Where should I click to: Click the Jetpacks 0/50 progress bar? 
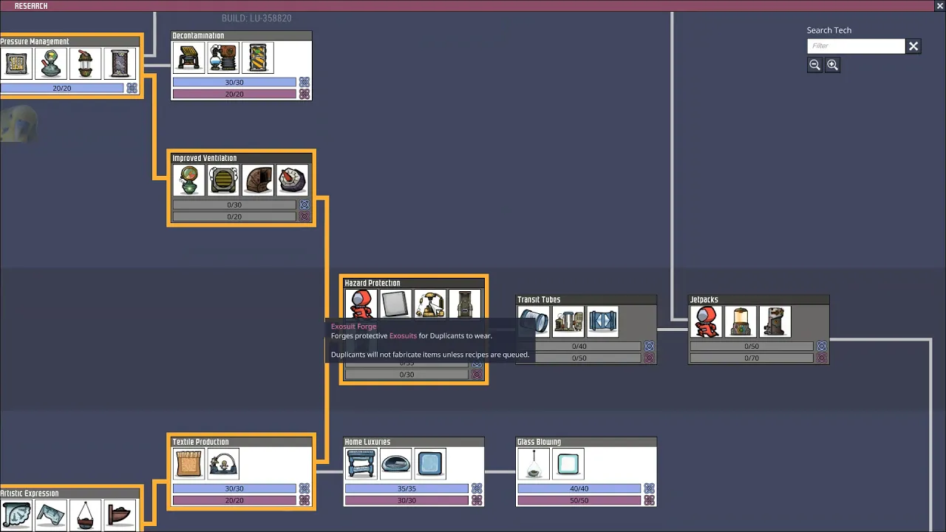pyautogui.click(x=752, y=346)
